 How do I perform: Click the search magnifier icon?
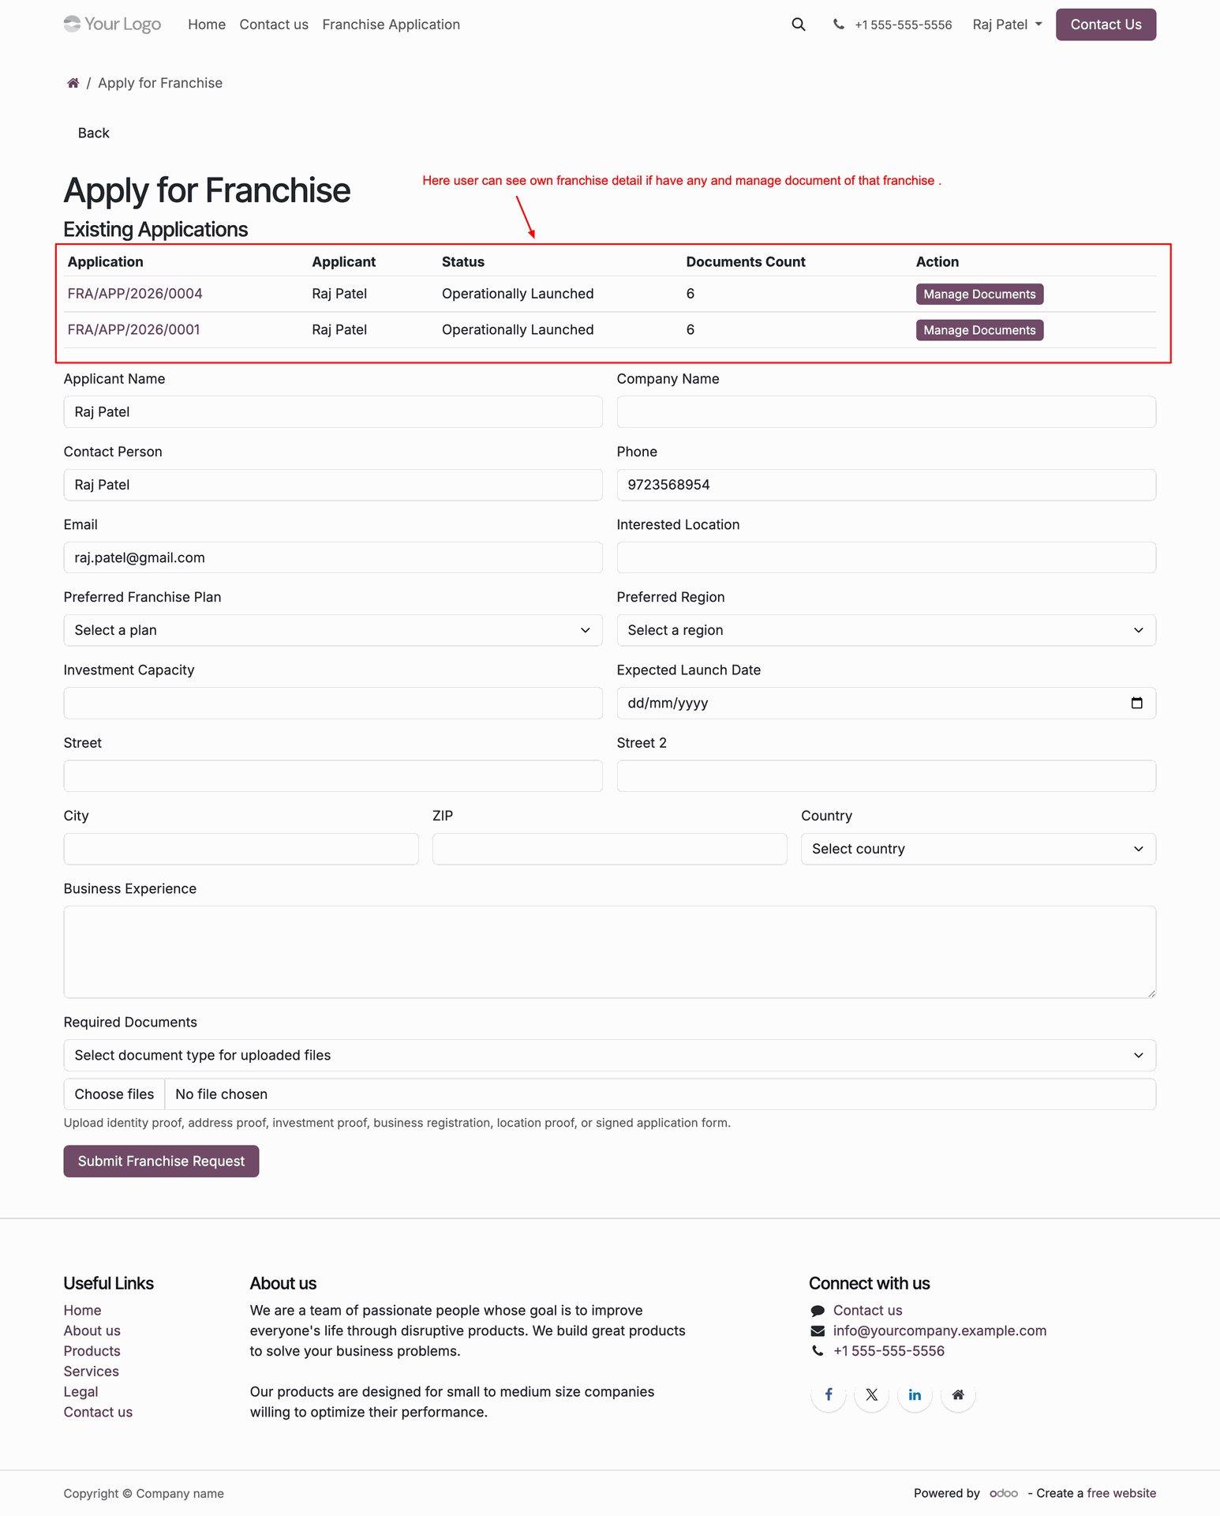(798, 24)
